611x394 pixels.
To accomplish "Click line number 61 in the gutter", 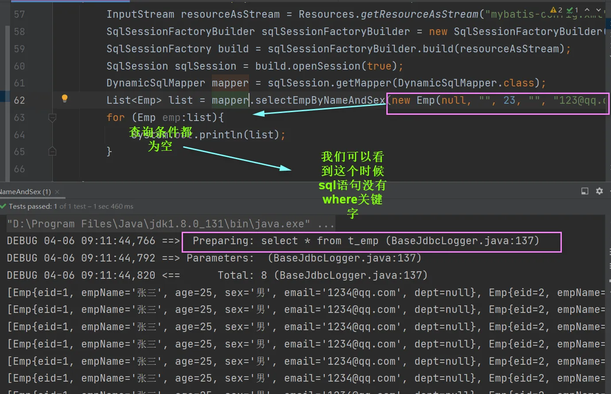I will (19, 83).
